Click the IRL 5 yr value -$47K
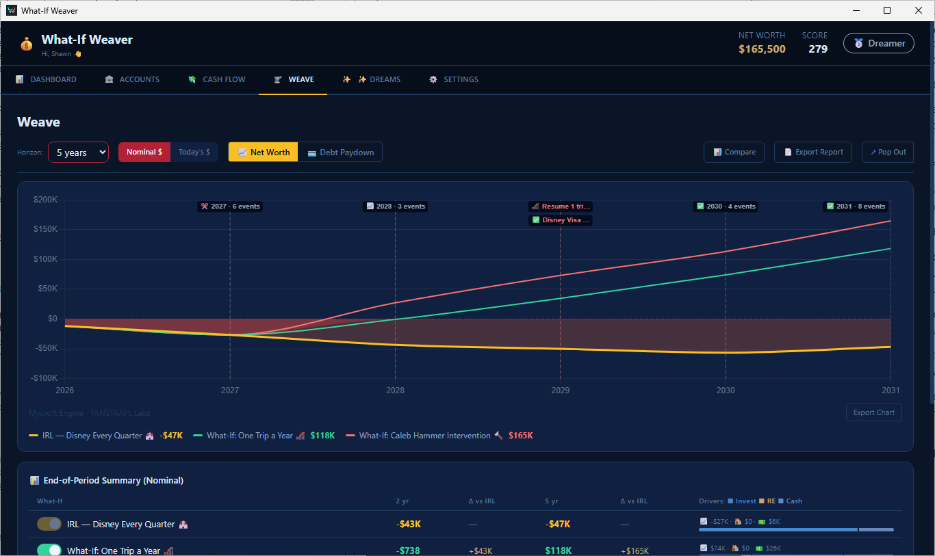Viewport: 935px width, 556px height. pyautogui.click(x=558, y=524)
